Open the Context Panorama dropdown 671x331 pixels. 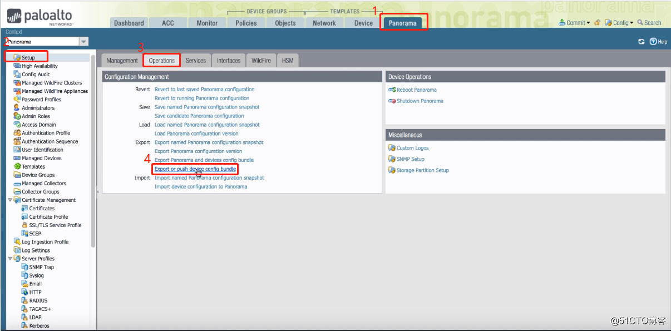pyautogui.click(x=83, y=42)
